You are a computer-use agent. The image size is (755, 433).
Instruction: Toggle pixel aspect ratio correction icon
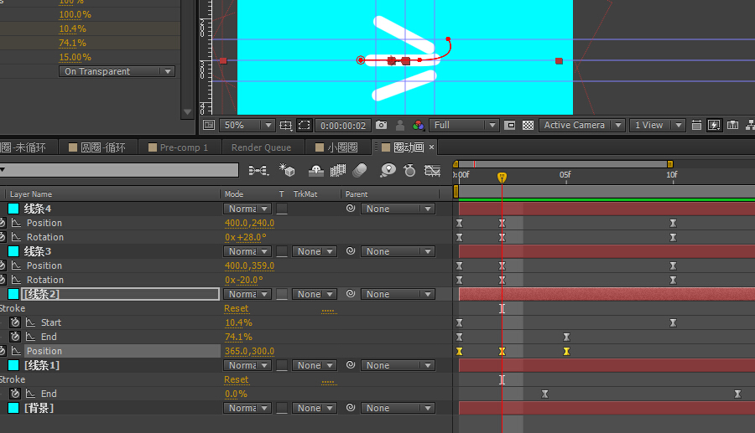[x=696, y=126]
